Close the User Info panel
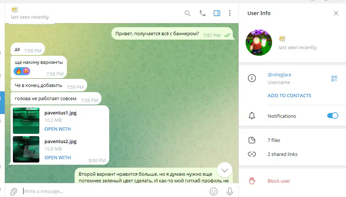The height and width of the screenshot is (197, 346). [336, 13]
